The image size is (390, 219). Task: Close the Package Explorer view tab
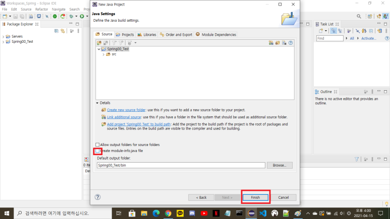point(37,24)
